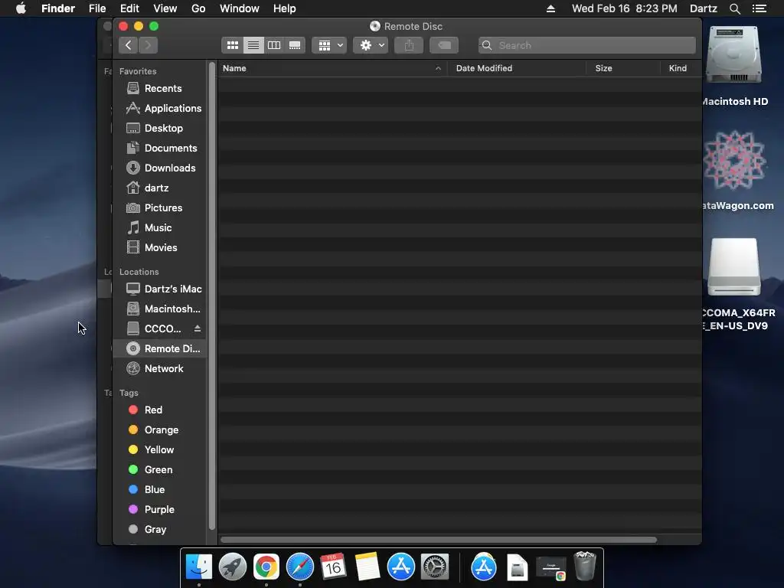784x588 pixels.
Task: Open the Edit menu
Action: 129,8
